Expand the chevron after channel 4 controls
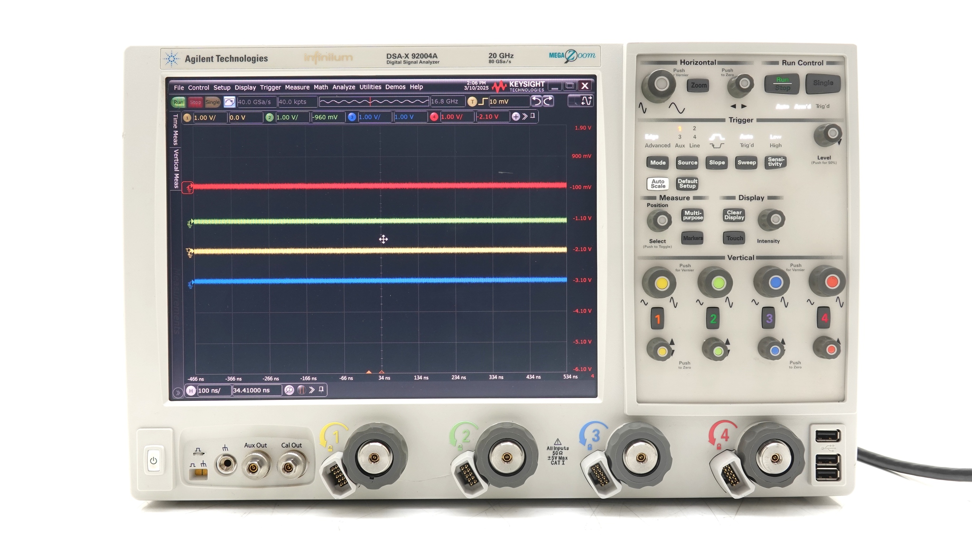The height and width of the screenshot is (547, 972). point(525,117)
